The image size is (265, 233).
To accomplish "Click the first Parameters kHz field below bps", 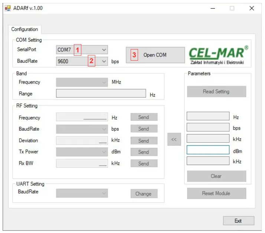I will point(208,138).
